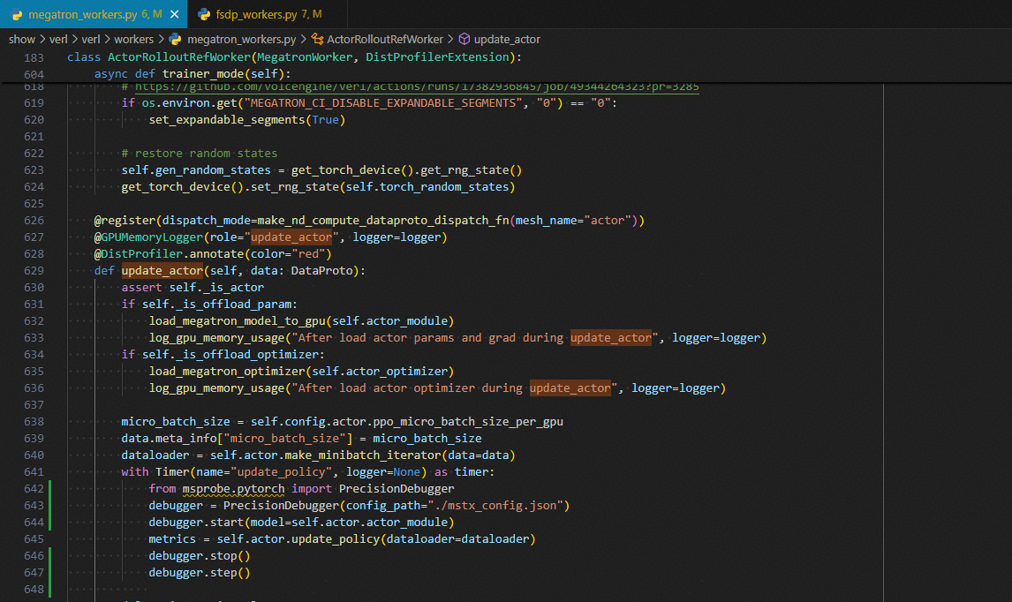Image resolution: width=1012 pixels, height=602 pixels.
Task: Click sticky header line 183 class definition
Action: 294,56
